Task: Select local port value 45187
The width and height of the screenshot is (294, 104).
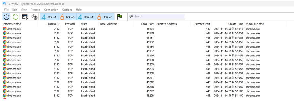Action: 150,51
